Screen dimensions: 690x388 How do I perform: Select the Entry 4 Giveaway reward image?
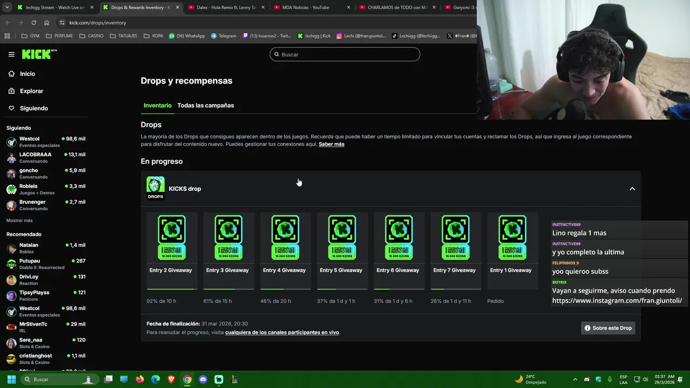(x=285, y=237)
